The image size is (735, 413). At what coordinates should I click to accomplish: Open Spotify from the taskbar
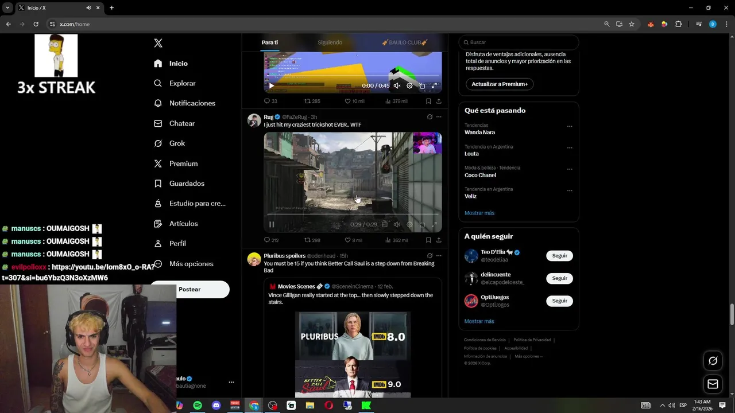tap(198, 406)
